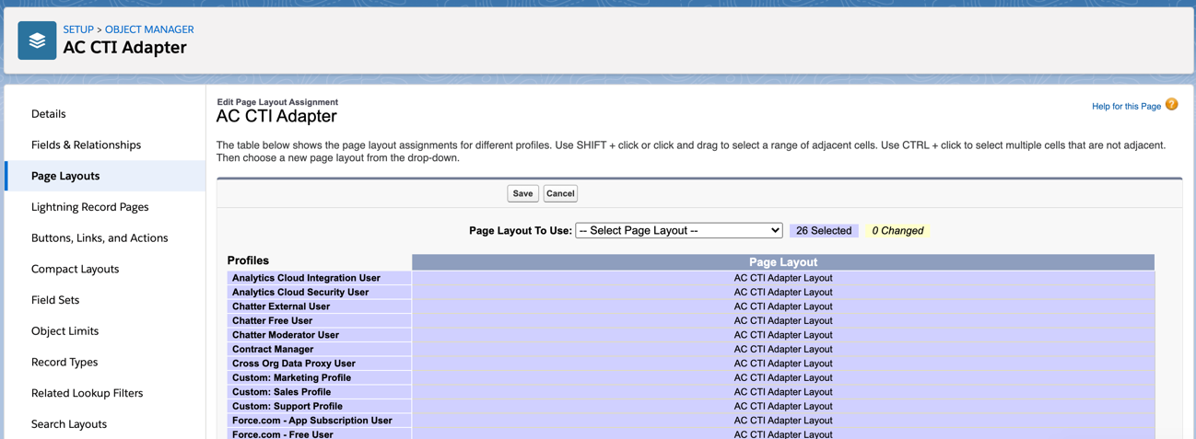This screenshot has height=439, width=1196.
Task: Click the Object Manager layers icon
Action: point(37,40)
